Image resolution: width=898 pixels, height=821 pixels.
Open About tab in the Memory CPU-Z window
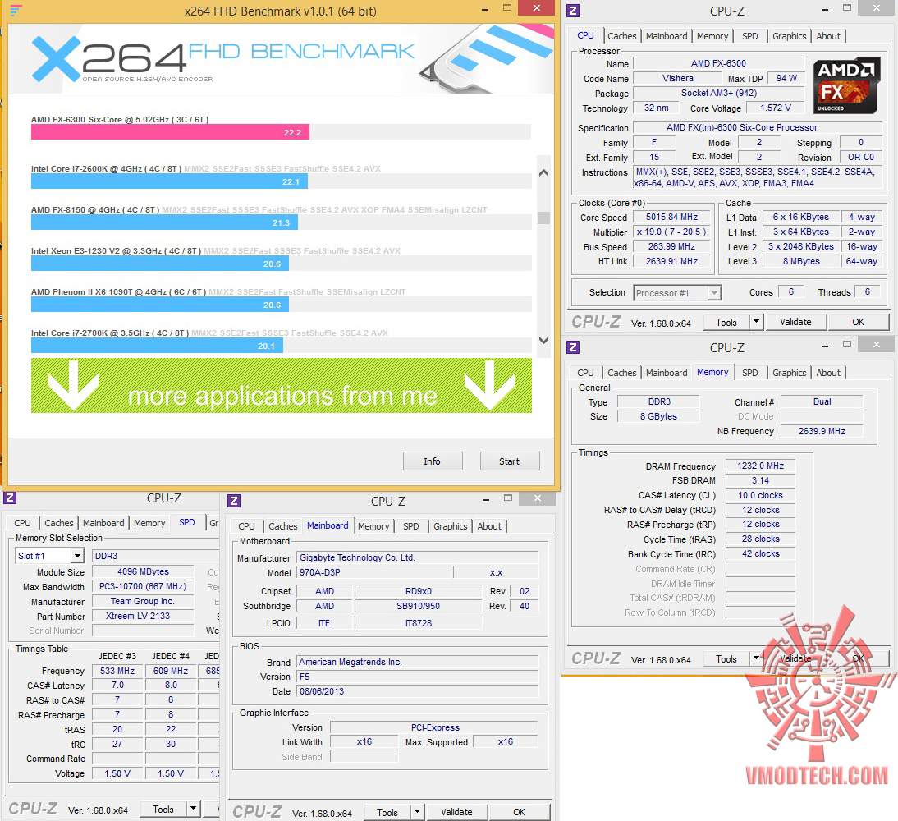pos(828,373)
